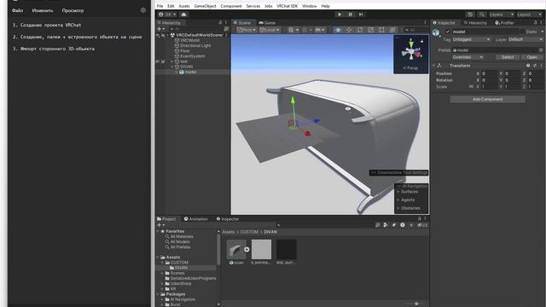Click the Hierarchy create plus button
The height and width of the screenshot is (307, 546).
[x=160, y=29]
